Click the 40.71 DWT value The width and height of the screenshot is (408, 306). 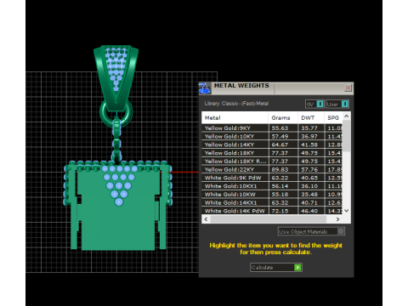coord(309,202)
